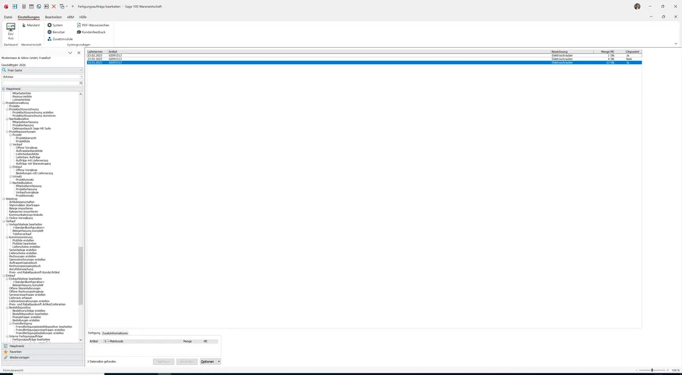Viewport: 682px width, 375px height.
Task: Open System settings gear
Action: (x=55, y=26)
